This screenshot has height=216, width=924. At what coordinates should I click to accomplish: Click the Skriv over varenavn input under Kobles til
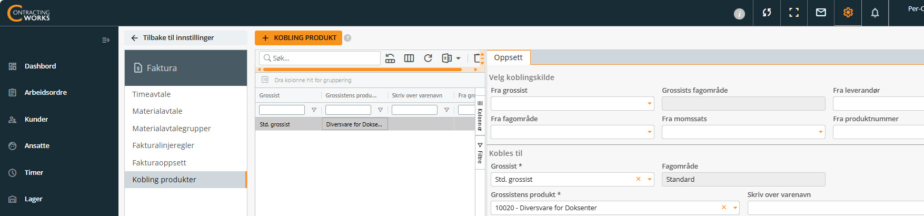tap(836, 208)
